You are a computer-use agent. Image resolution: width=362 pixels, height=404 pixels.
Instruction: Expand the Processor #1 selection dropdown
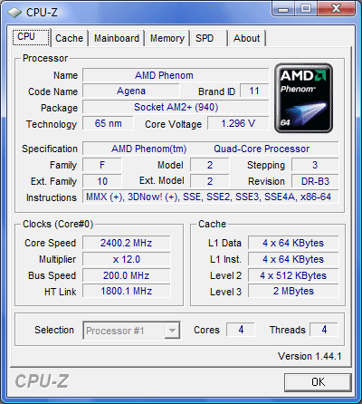pos(172,331)
